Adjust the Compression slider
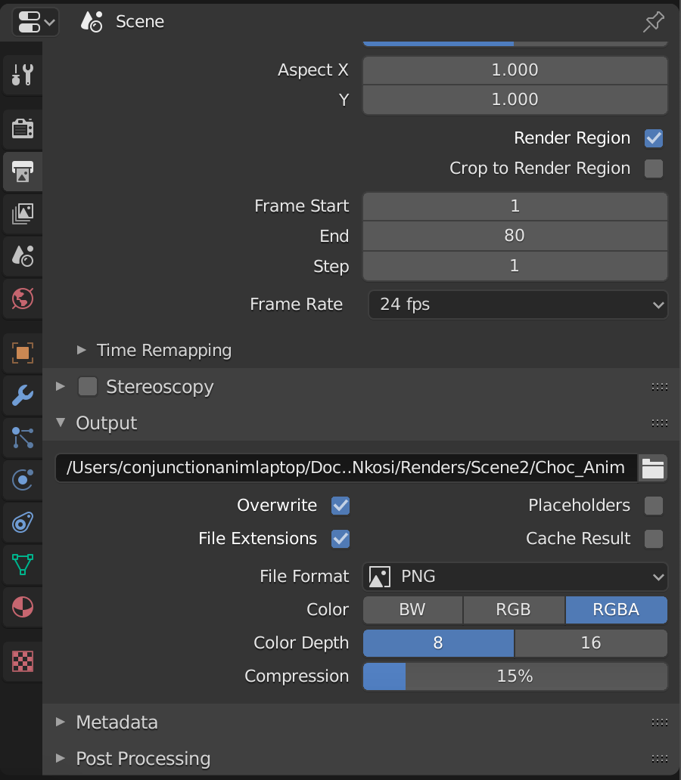681x780 pixels. point(515,676)
